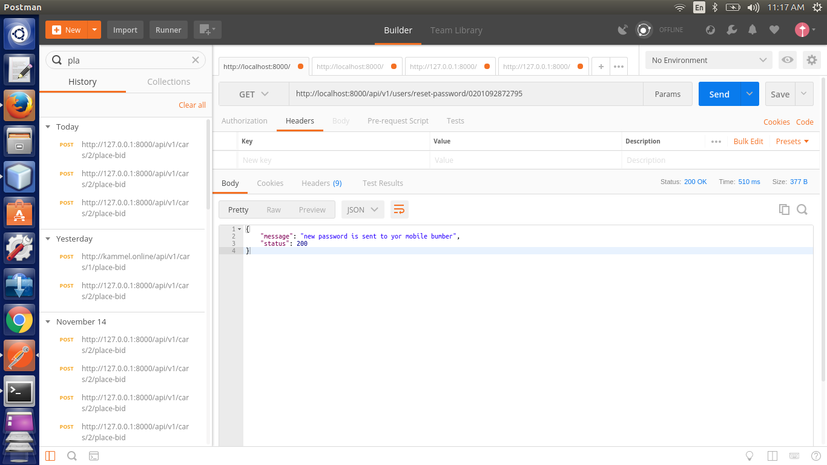The height and width of the screenshot is (465, 827).
Task: Open the Team Library tab
Action: 456,30
